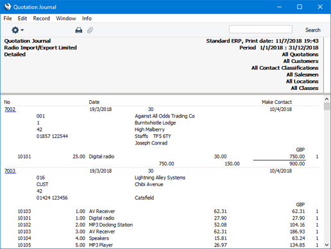Click the paperclip attachments icon
The image size is (331, 249).
pyautogui.click(x=90, y=30)
